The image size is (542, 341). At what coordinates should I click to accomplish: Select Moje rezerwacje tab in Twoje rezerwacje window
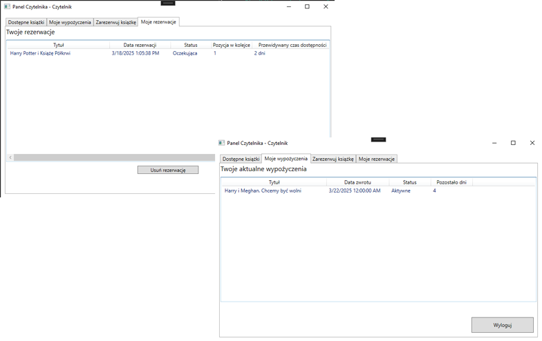pyautogui.click(x=158, y=22)
